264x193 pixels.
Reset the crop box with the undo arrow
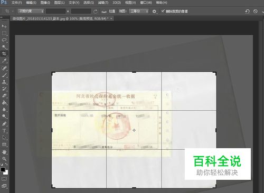click(247, 12)
